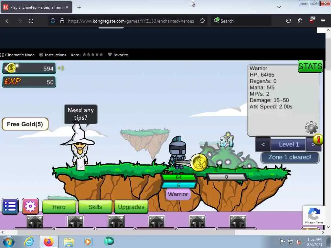Open File Explorer from the taskbar

coord(69,242)
